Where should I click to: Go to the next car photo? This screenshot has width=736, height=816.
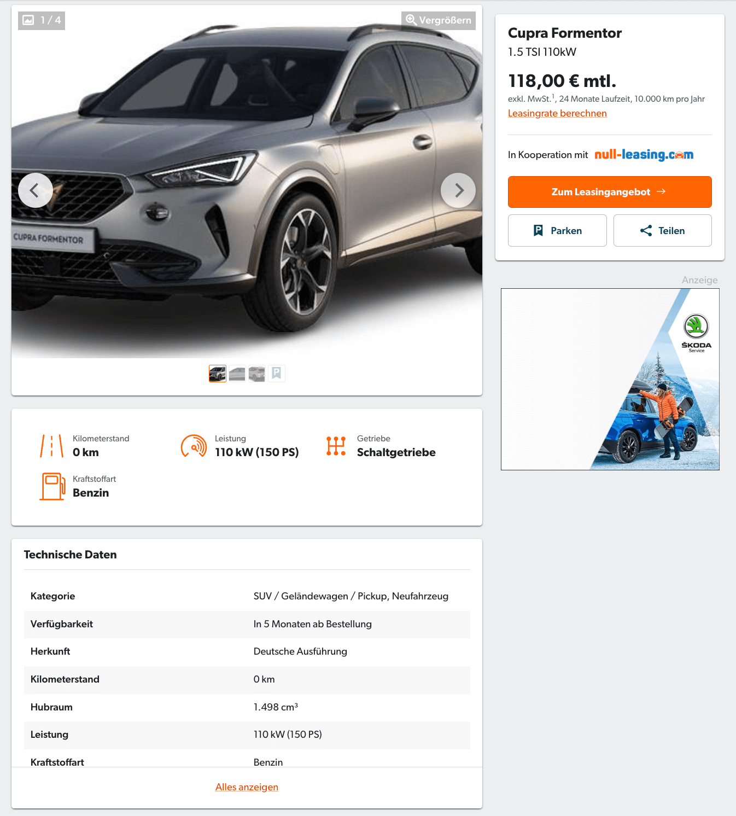(458, 190)
